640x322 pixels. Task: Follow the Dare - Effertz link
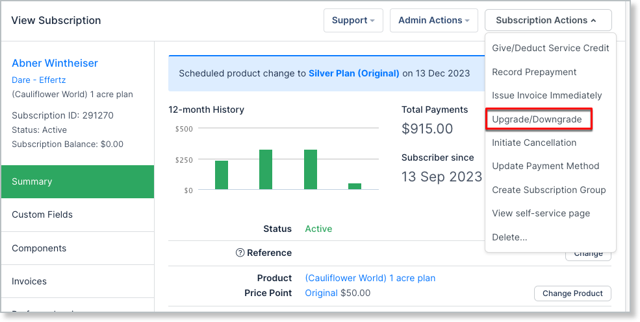tap(39, 80)
